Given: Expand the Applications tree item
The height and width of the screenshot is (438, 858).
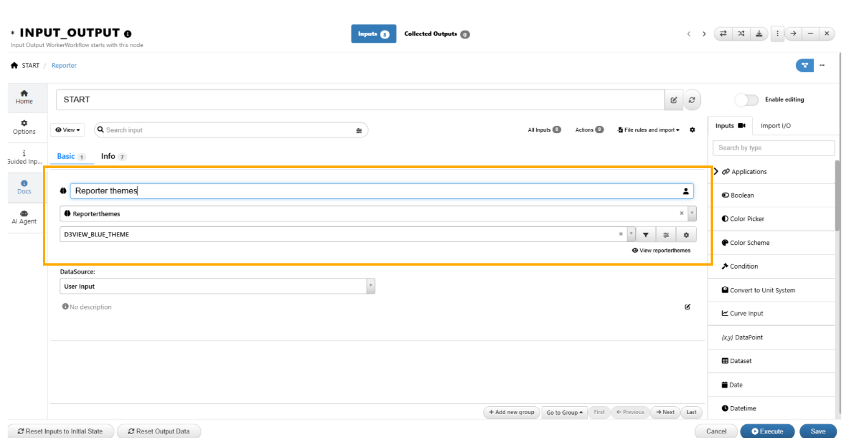Looking at the screenshot, I should (x=716, y=172).
